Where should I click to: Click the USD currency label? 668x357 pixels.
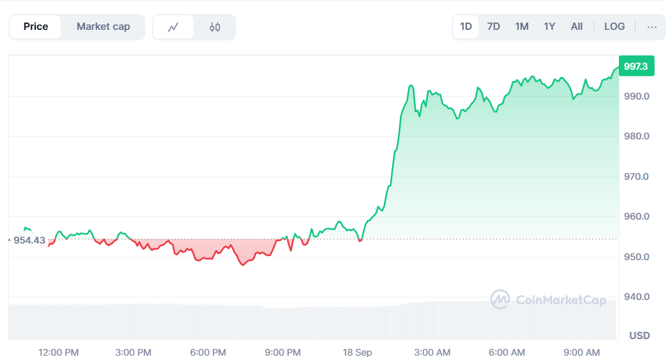[639, 335]
